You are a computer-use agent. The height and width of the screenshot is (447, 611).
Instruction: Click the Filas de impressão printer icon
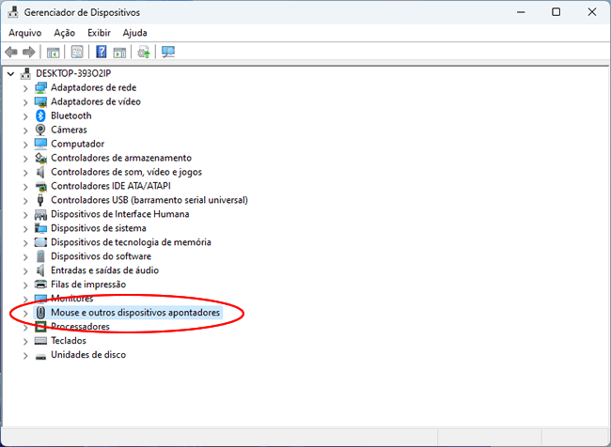[40, 285]
